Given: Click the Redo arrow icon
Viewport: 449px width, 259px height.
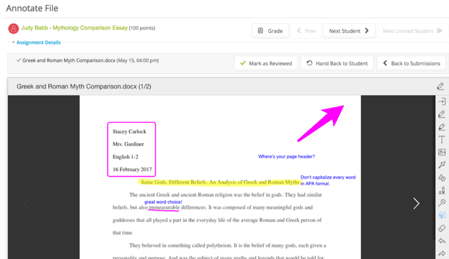Looking at the screenshot, I should click(x=441, y=254).
